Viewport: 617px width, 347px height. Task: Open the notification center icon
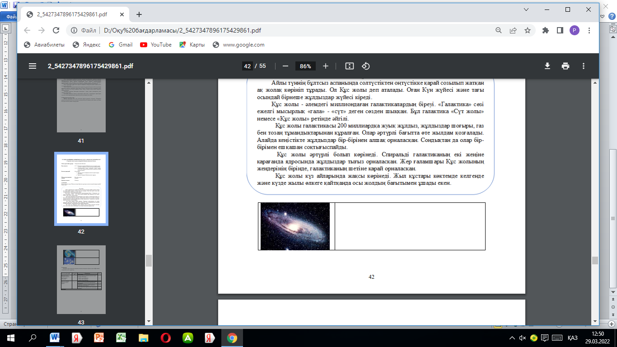(545, 338)
